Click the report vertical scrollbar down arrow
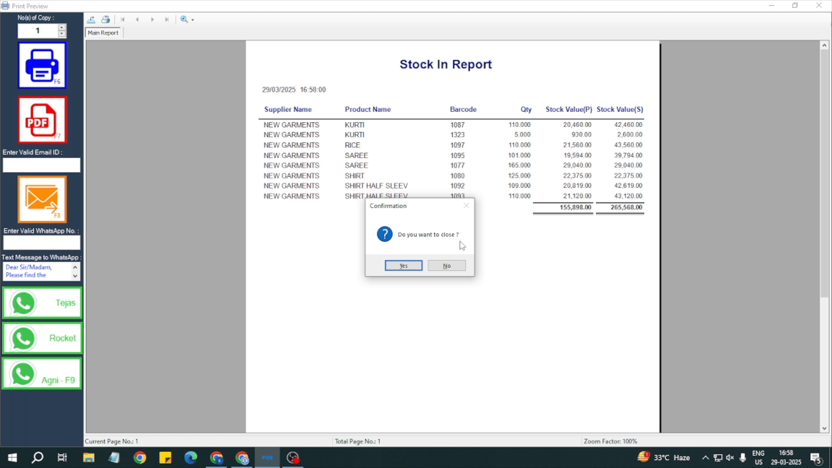832x468 pixels. (x=824, y=429)
